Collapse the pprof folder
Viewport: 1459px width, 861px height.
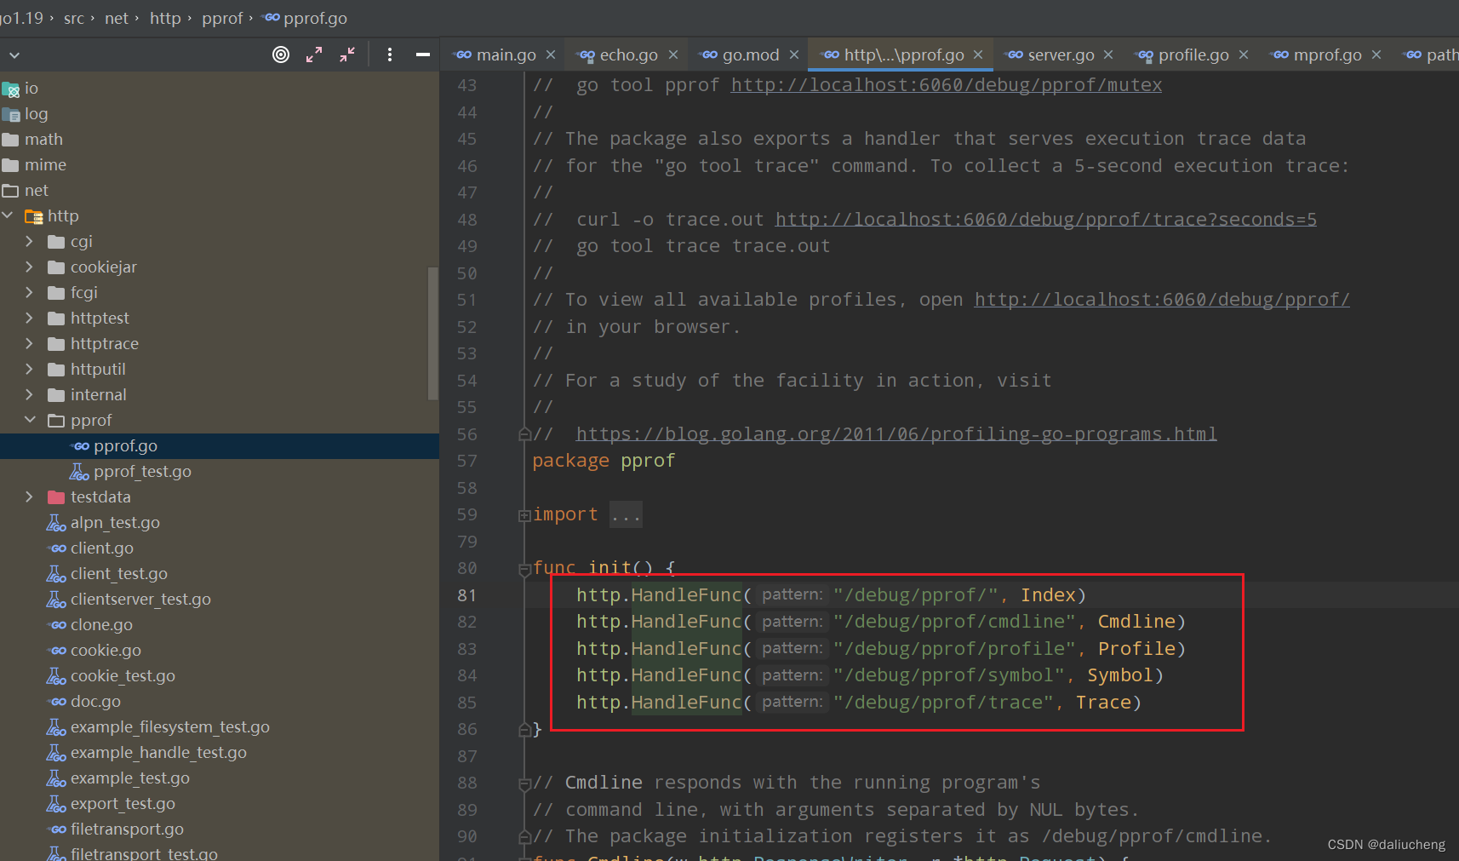30,420
